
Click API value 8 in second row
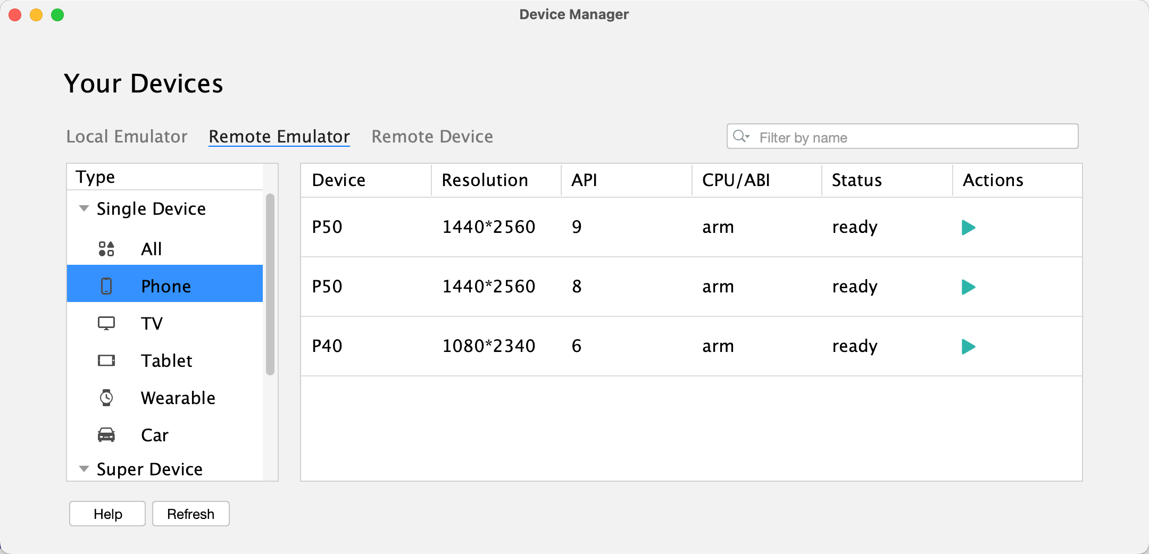point(577,287)
